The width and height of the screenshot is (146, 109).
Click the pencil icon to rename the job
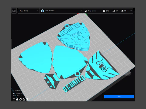click(x=14, y=93)
